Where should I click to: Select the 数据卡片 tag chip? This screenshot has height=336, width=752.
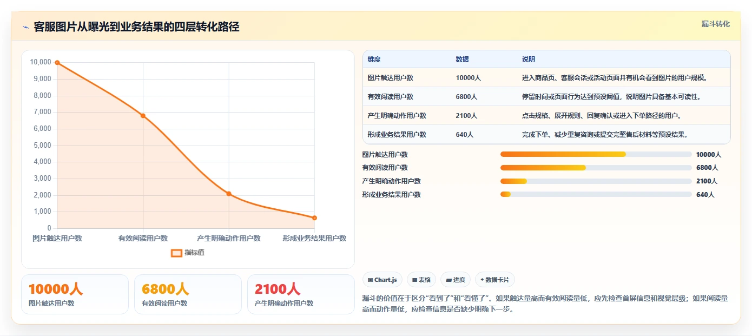coord(495,280)
